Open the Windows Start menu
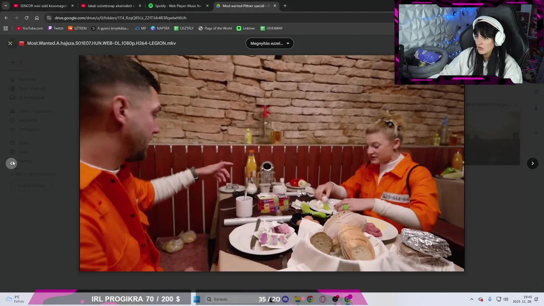This screenshot has height=306, width=544. pyautogui.click(x=197, y=299)
